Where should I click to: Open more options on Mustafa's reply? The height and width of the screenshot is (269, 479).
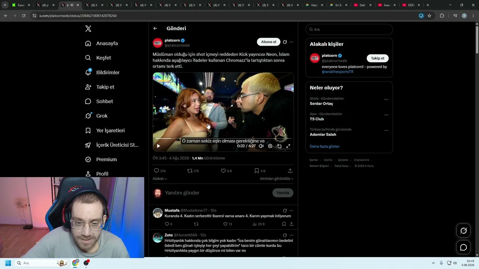(x=292, y=210)
